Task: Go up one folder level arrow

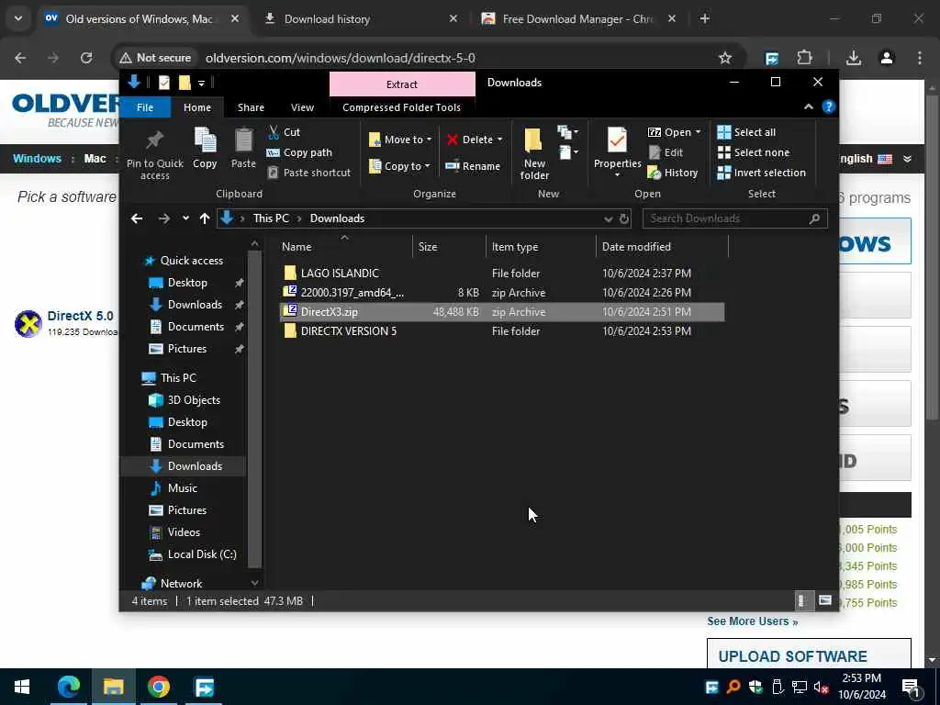Action: 205,218
